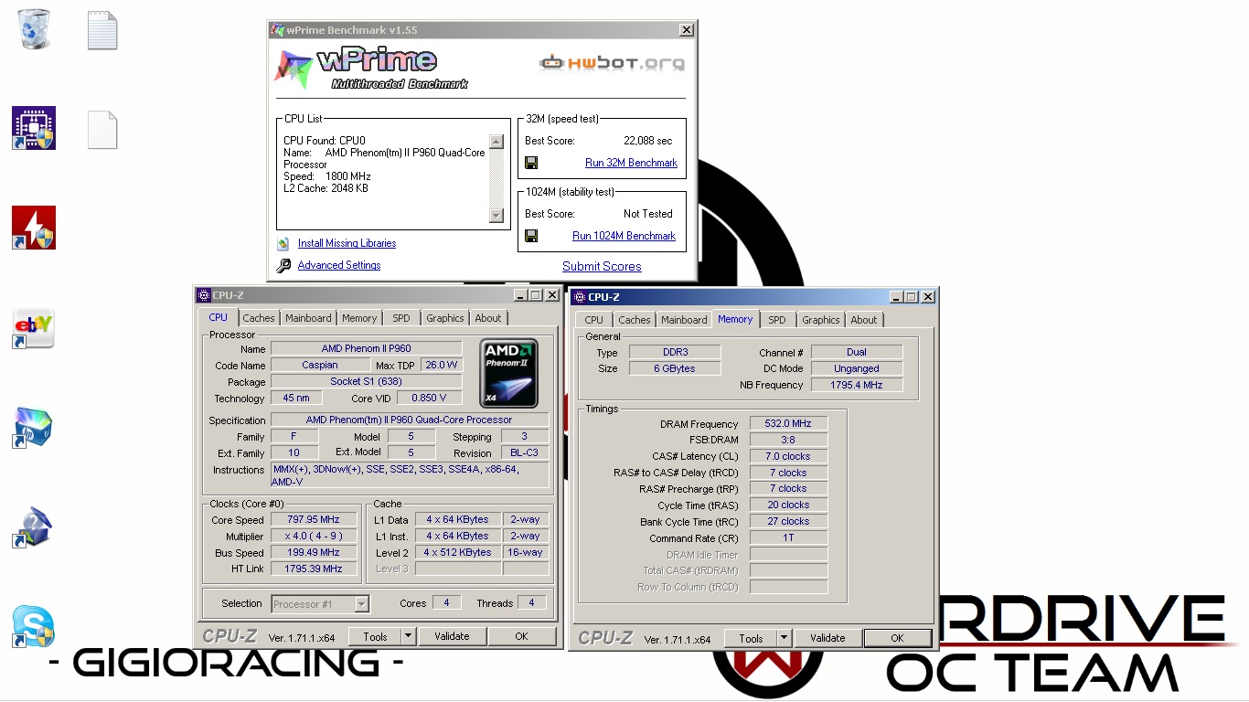The width and height of the screenshot is (1249, 702).
Task: Click the NB Frequency value 1795.4 MHz
Action: (857, 385)
